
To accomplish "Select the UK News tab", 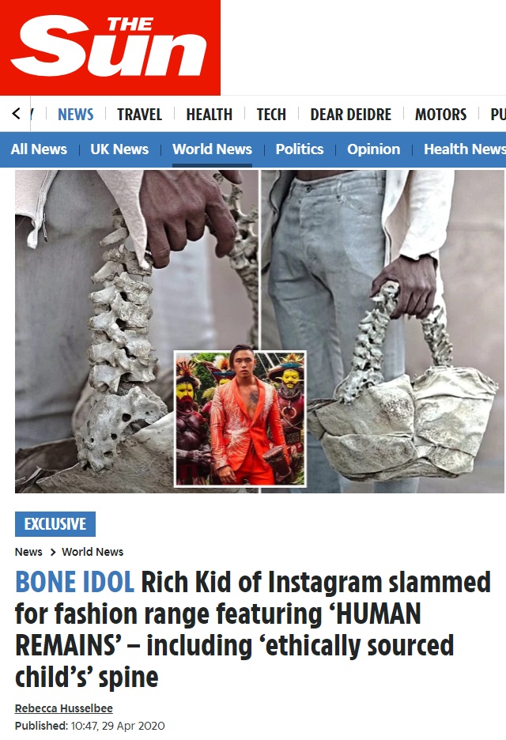I will pos(119,149).
